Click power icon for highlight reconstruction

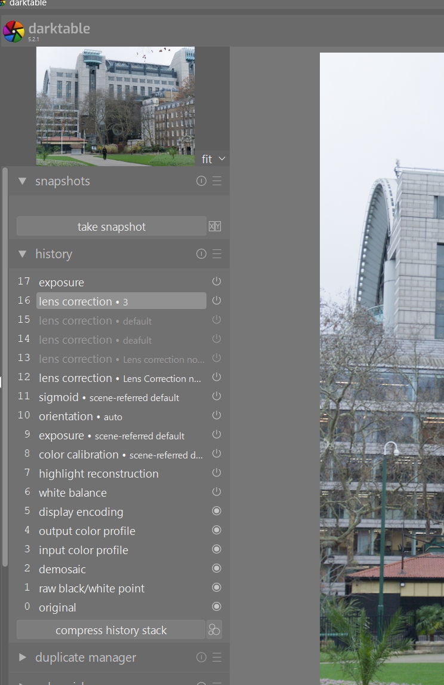coord(216,473)
